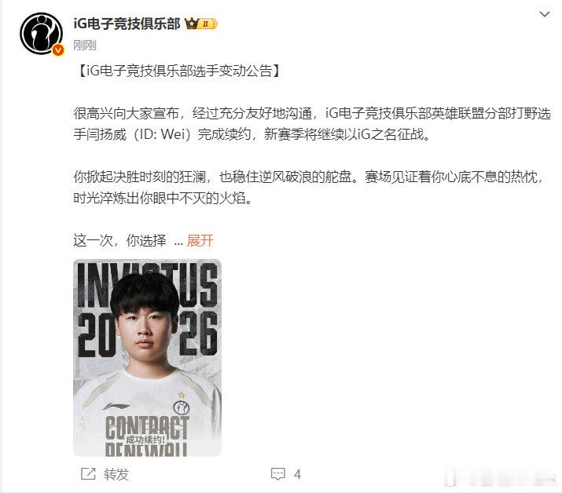Expand full post with 展开
Viewport: 562px width, 493px height.
tap(200, 240)
